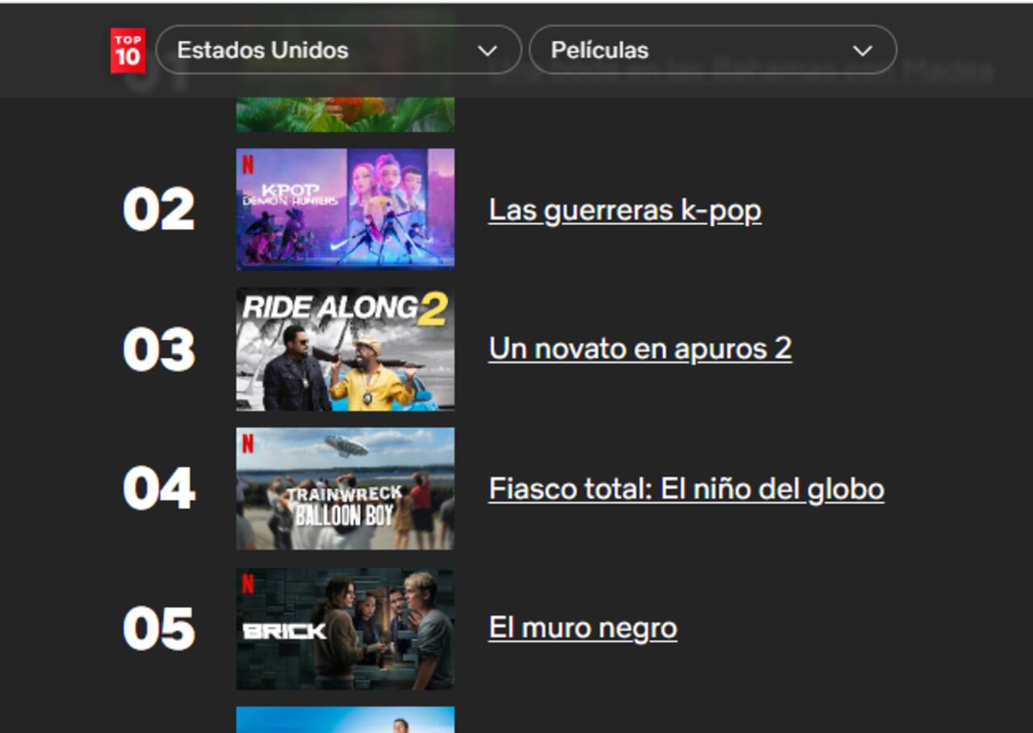The width and height of the screenshot is (1033, 733).
Task: Click the partially visible top poster thumbnail
Action: click(x=345, y=113)
